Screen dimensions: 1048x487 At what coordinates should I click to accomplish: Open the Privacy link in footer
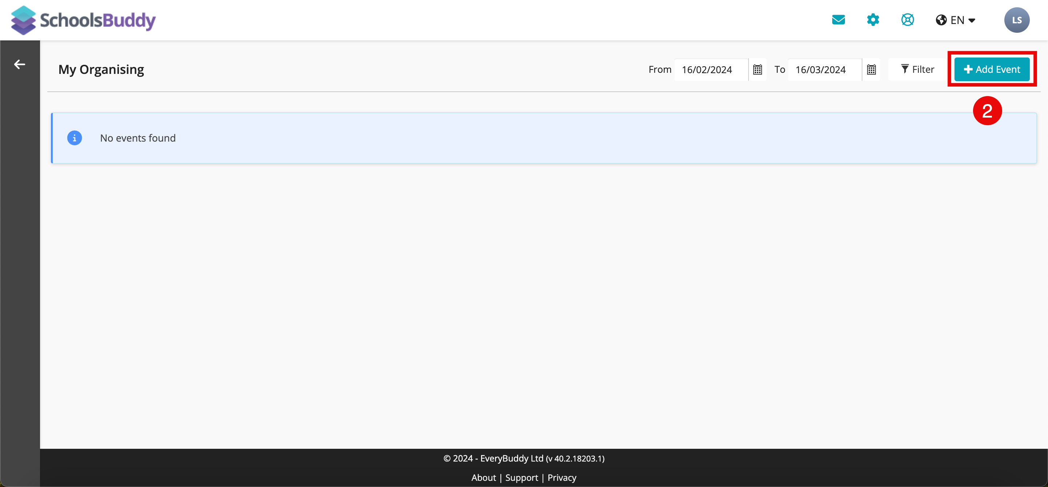pyautogui.click(x=562, y=477)
